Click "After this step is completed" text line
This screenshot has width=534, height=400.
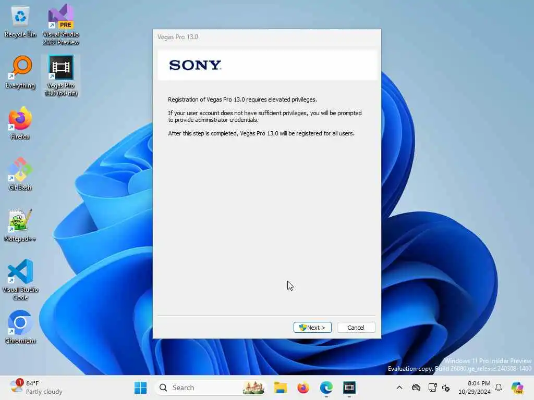pyautogui.click(x=261, y=133)
